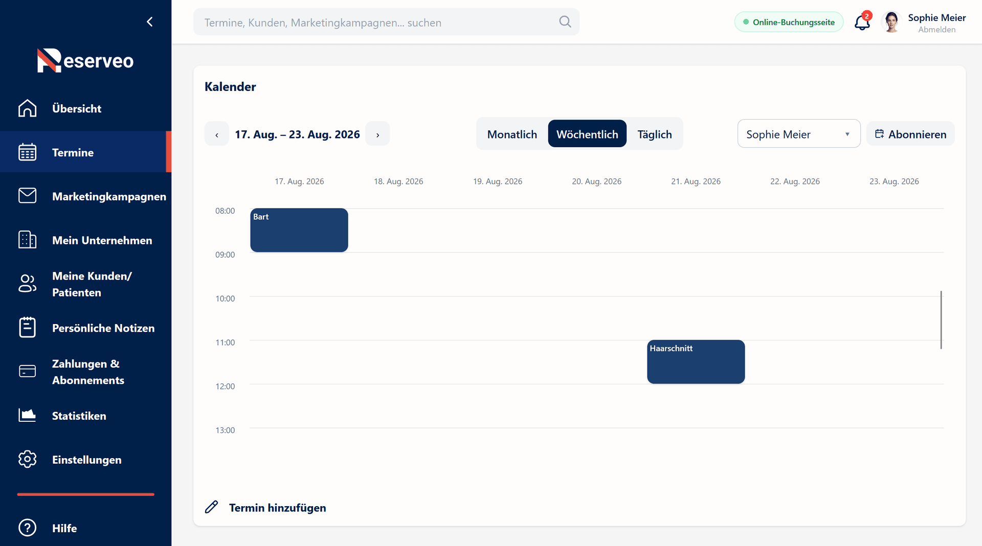Click the 19. Aug. 2026 column header

coord(498,181)
